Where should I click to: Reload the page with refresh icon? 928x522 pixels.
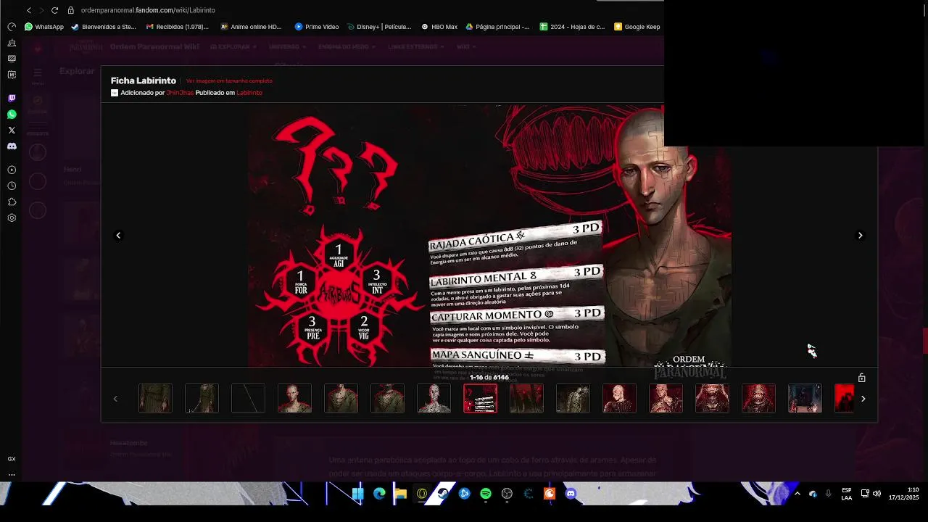(54, 10)
